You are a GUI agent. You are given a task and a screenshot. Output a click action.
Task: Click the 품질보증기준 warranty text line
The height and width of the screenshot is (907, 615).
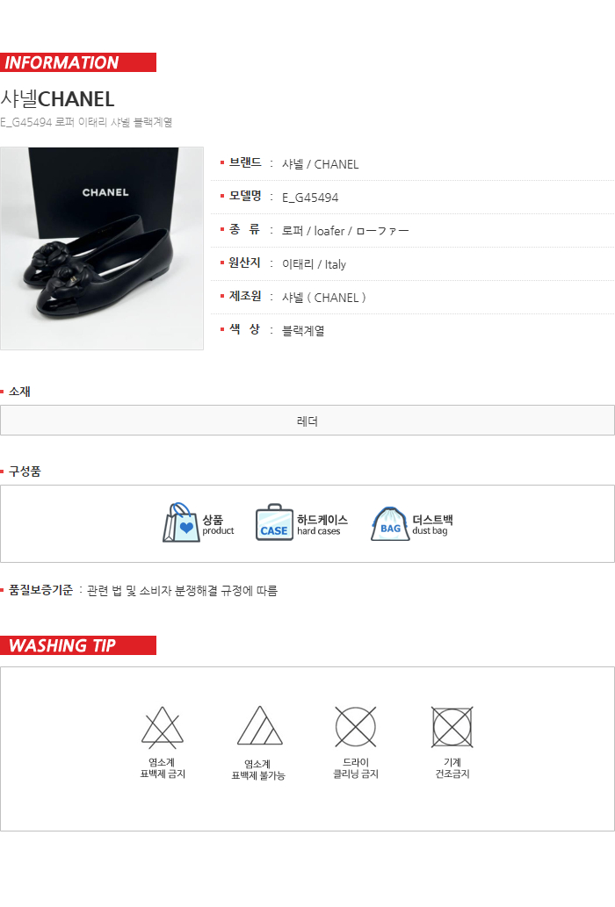pos(143,591)
